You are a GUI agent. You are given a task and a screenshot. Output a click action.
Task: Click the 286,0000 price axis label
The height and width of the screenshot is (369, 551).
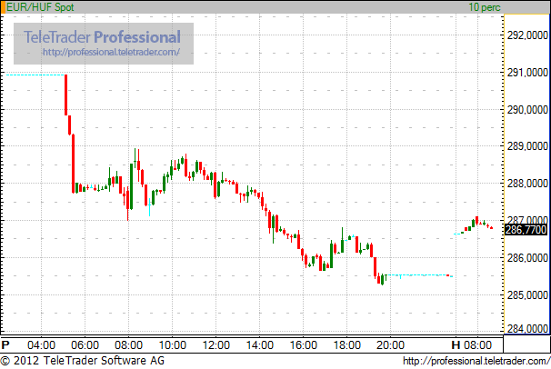click(x=527, y=258)
